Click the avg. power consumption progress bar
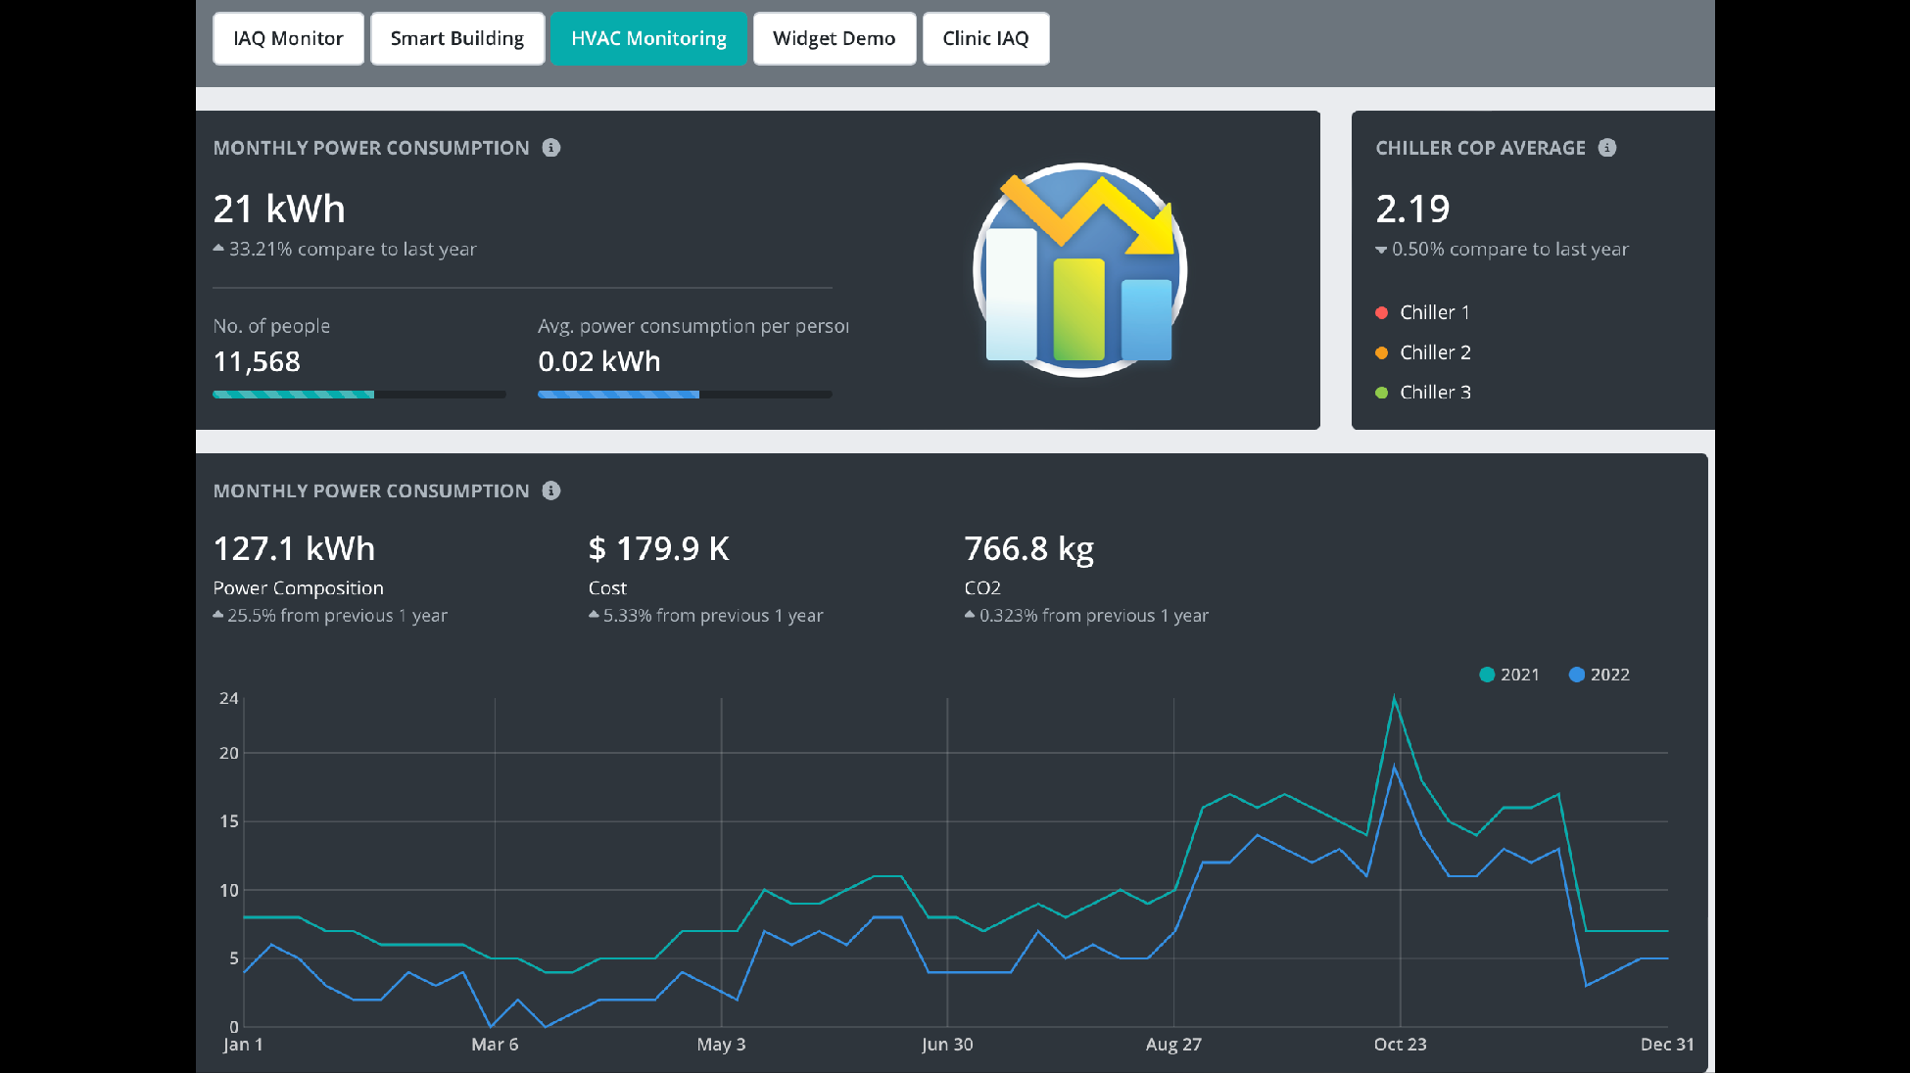The image size is (1910, 1073). (x=685, y=395)
